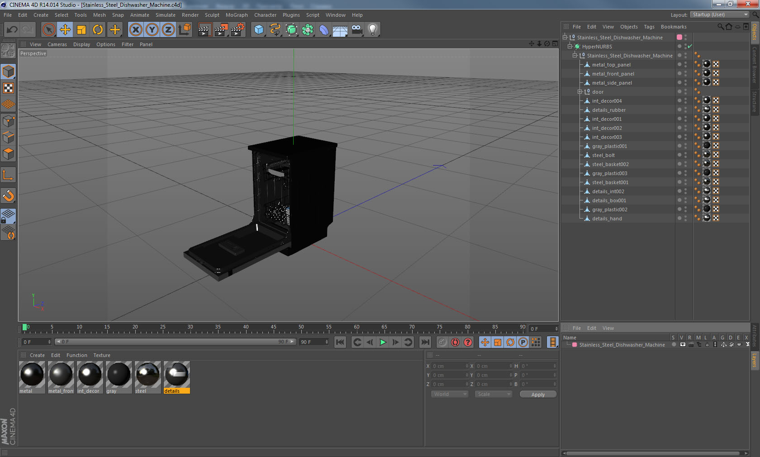Open the Array modeling objects icon

[x=308, y=30]
